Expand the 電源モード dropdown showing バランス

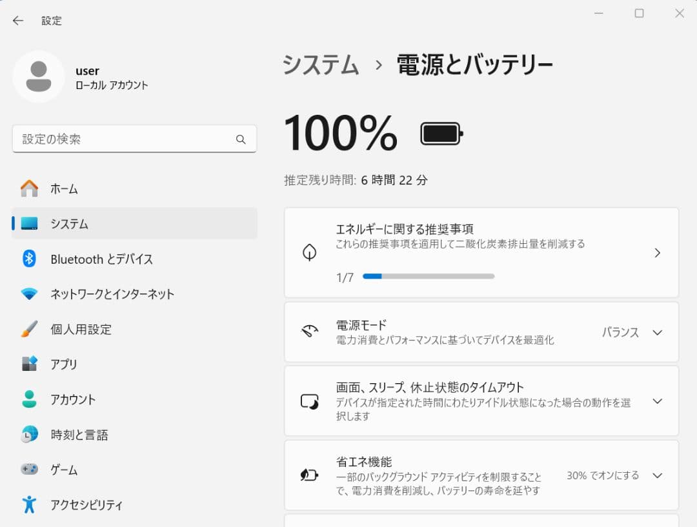pyautogui.click(x=657, y=332)
